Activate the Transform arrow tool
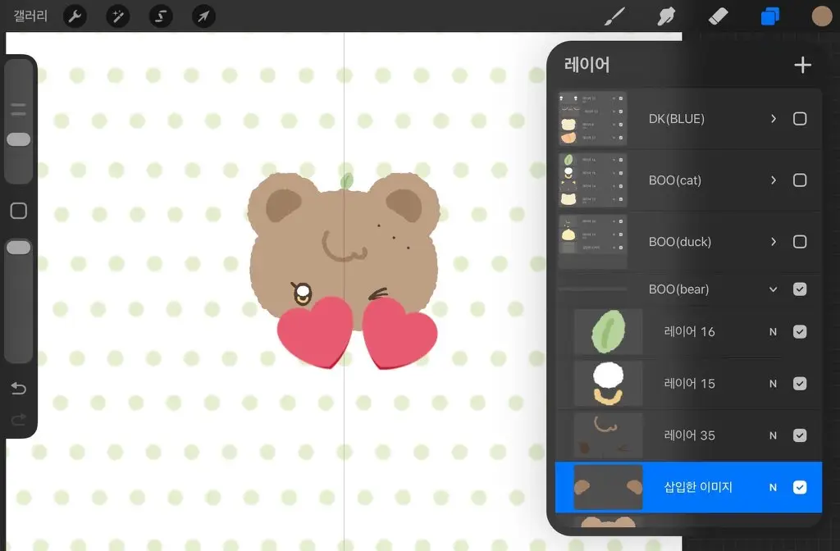This screenshot has height=551, width=840. (x=203, y=16)
